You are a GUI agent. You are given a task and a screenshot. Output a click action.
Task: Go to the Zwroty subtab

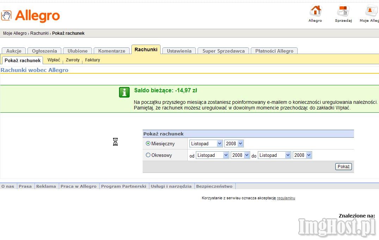tap(73, 60)
